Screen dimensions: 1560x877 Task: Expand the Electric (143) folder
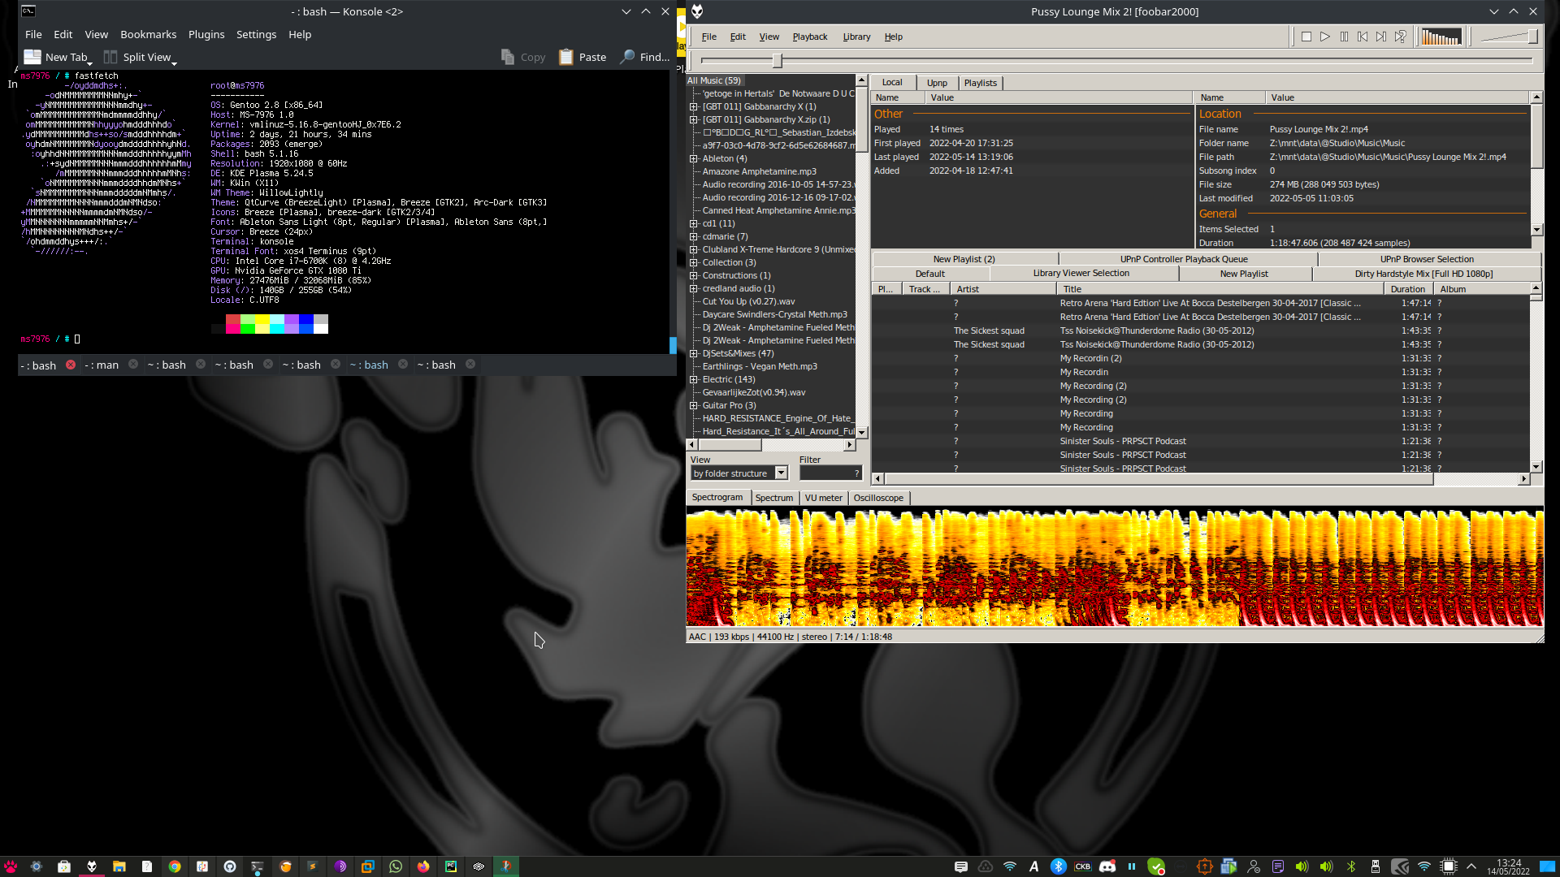pyautogui.click(x=694, y=379)
